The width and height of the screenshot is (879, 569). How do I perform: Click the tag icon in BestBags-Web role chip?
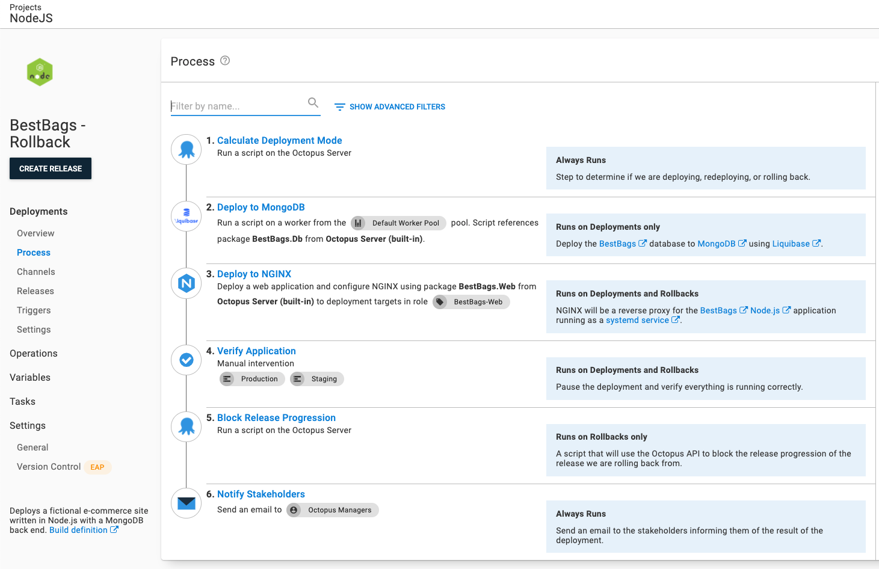point(441,301)
